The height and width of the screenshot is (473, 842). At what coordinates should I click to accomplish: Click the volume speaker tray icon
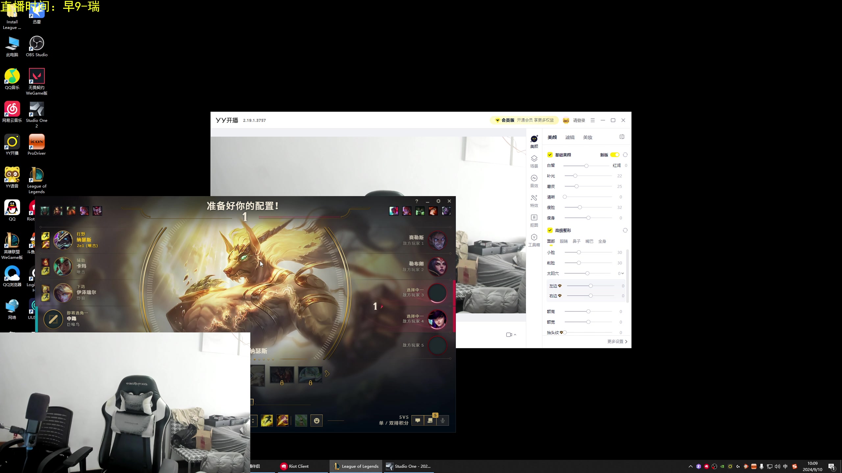(x=778, y=466)
